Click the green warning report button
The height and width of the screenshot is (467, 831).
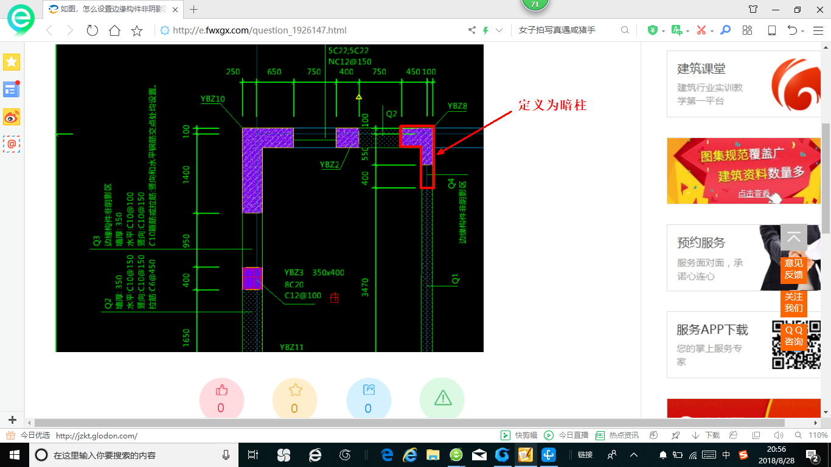click(442, 400)
